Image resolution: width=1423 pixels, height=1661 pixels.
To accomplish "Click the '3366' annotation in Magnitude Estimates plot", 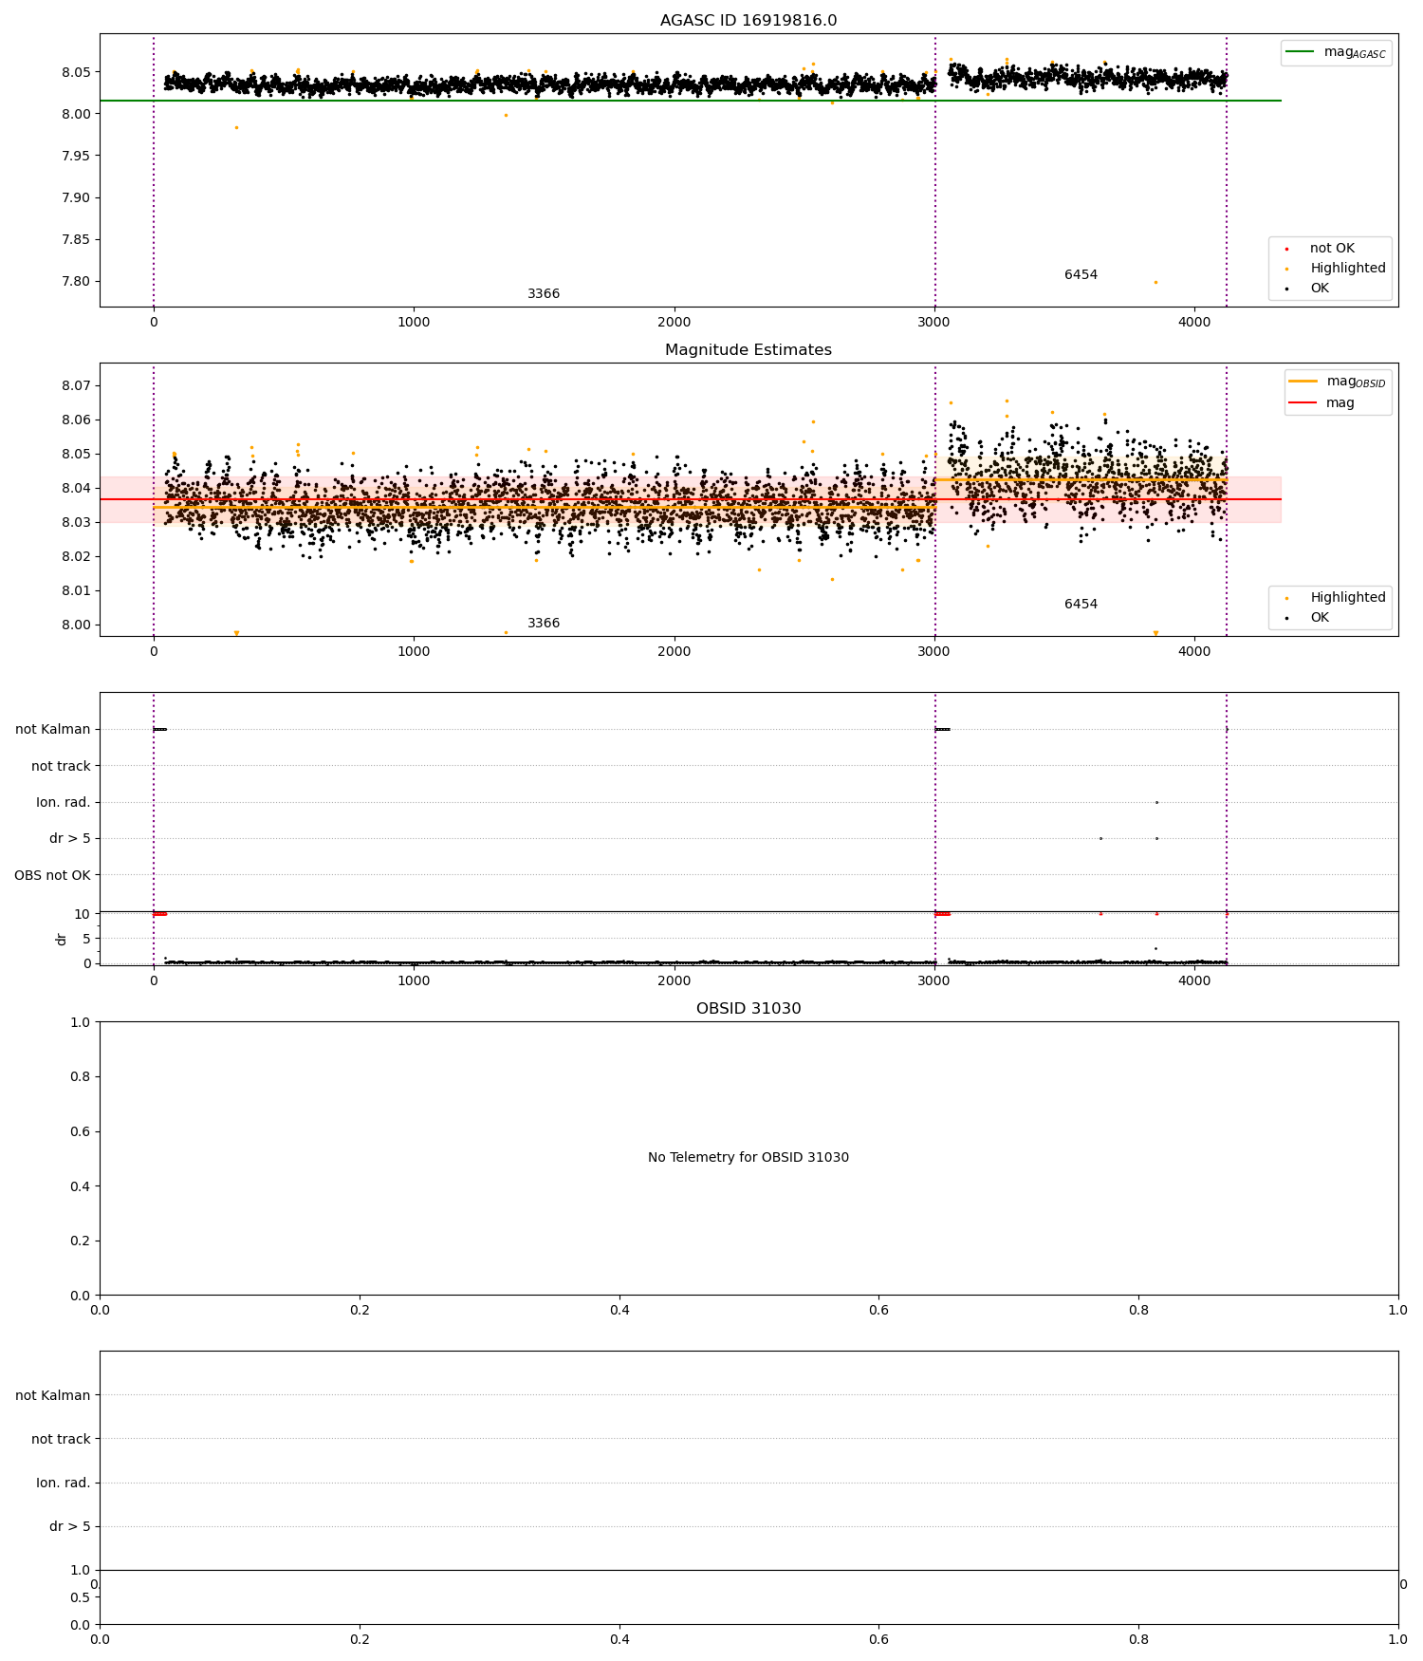I will (544, 624).
